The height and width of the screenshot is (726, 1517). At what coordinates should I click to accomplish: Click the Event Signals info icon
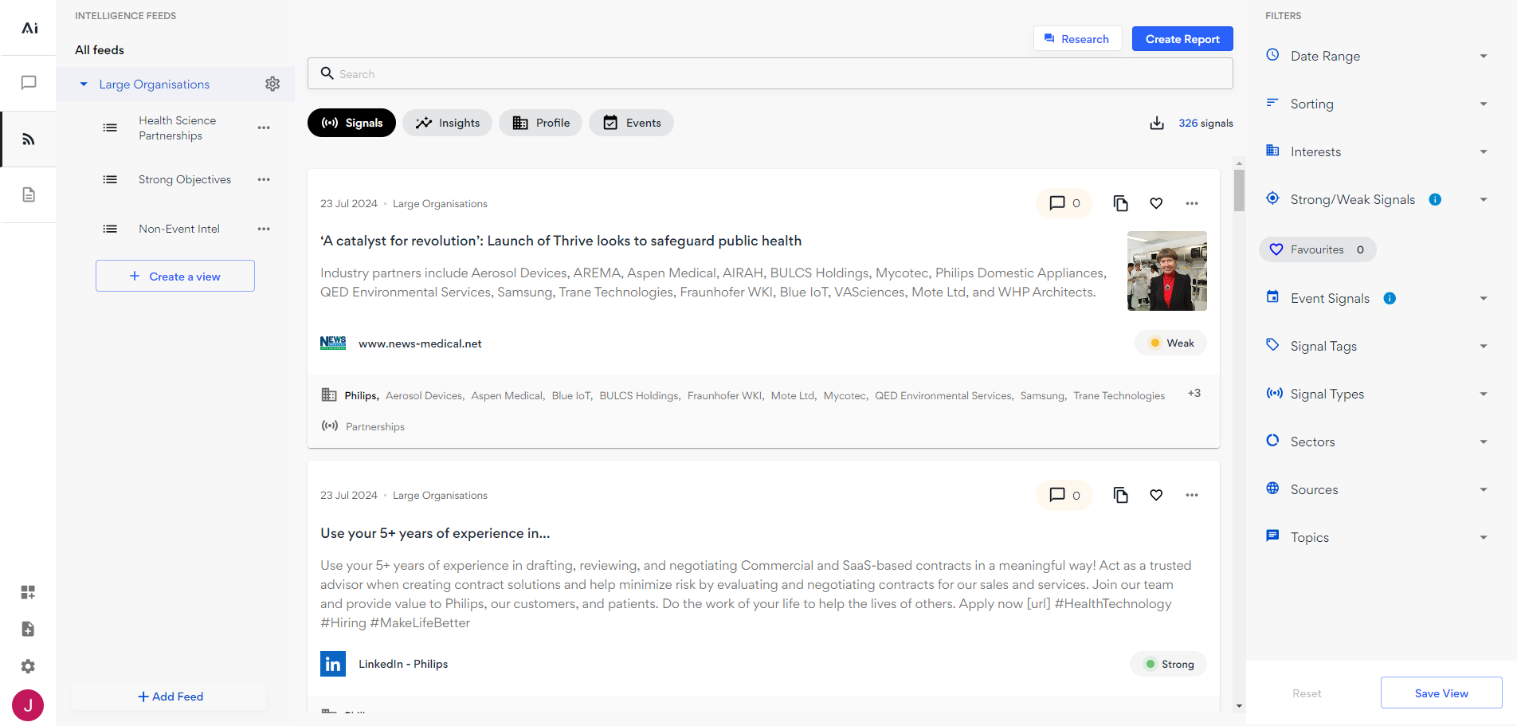click(x=1390, y=298)
